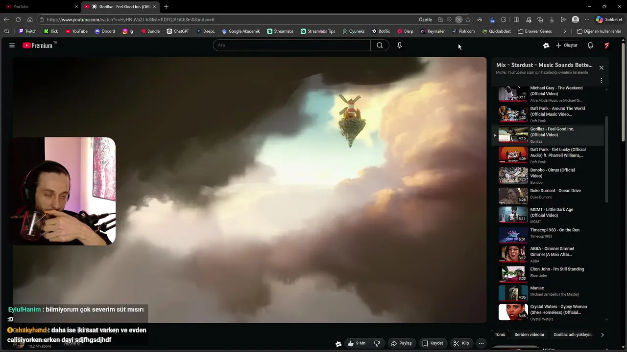Image resolution: width=627 pixels, height=352 pixels.
Task: Click the Oluştur create button
Action: pyautogui.click(x=567, y=45)
